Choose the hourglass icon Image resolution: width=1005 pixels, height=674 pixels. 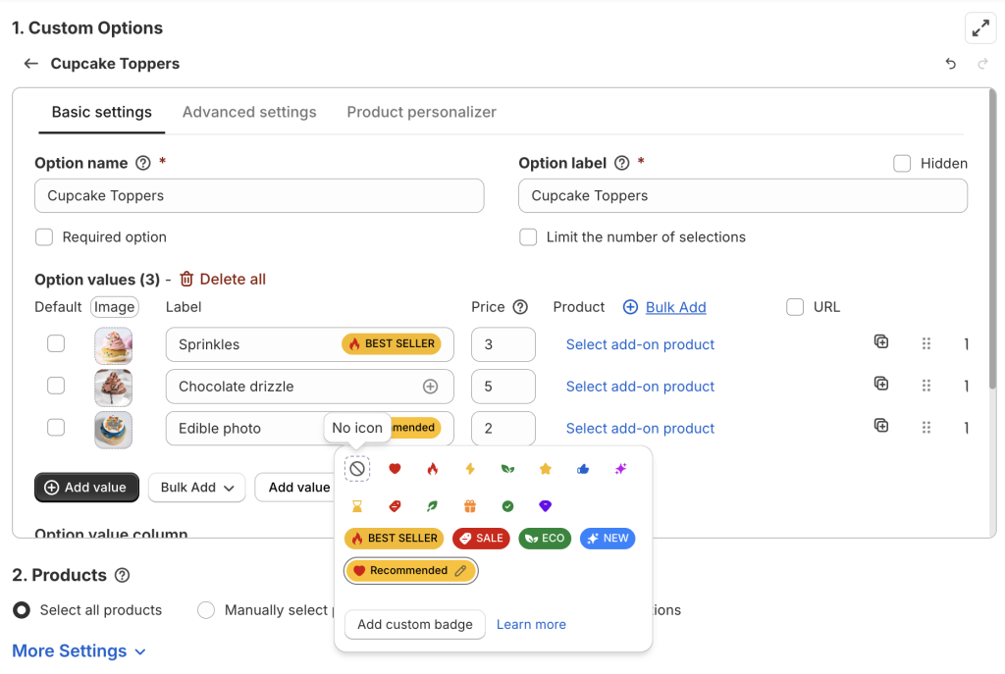pos(357,506)
